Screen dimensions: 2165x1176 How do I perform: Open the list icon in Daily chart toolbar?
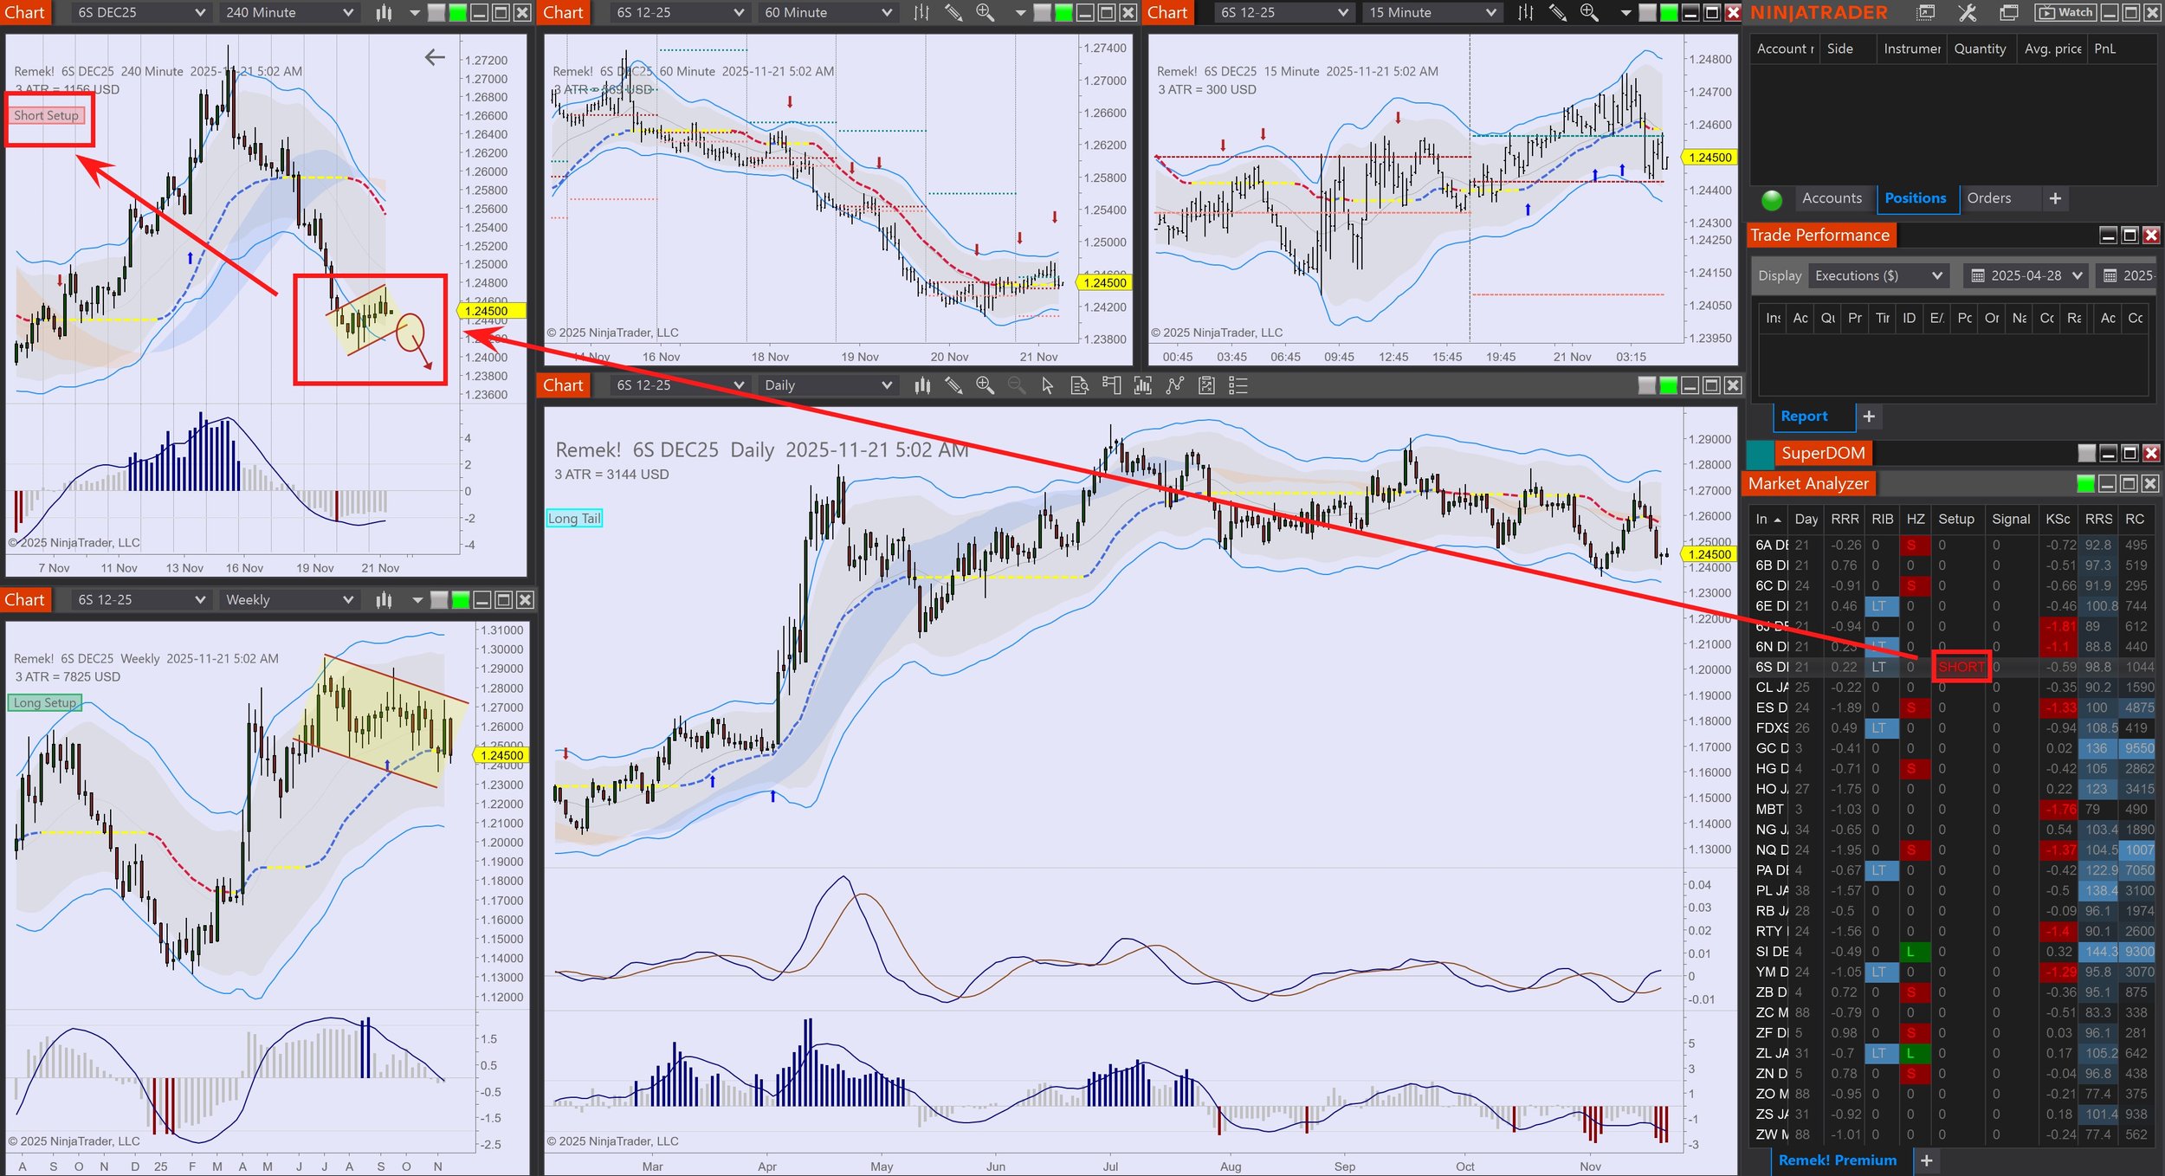pos(1238,385)
